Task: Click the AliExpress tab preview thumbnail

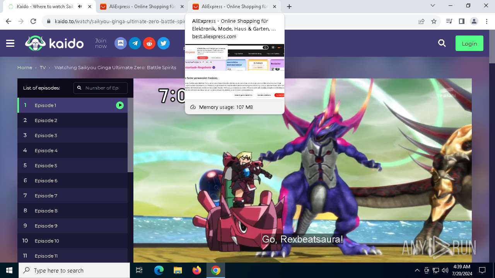Action: coord(235,71)
